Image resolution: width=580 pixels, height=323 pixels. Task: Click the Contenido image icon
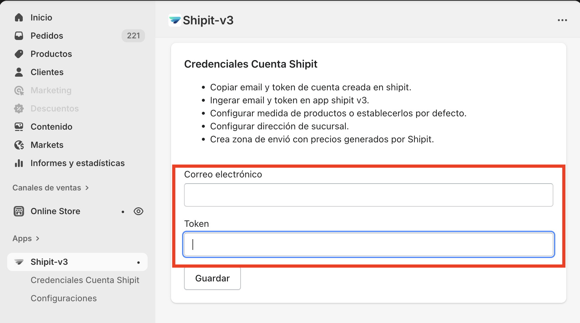coord(19,127)
